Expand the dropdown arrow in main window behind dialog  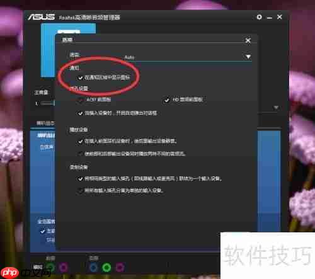(276, 108)
